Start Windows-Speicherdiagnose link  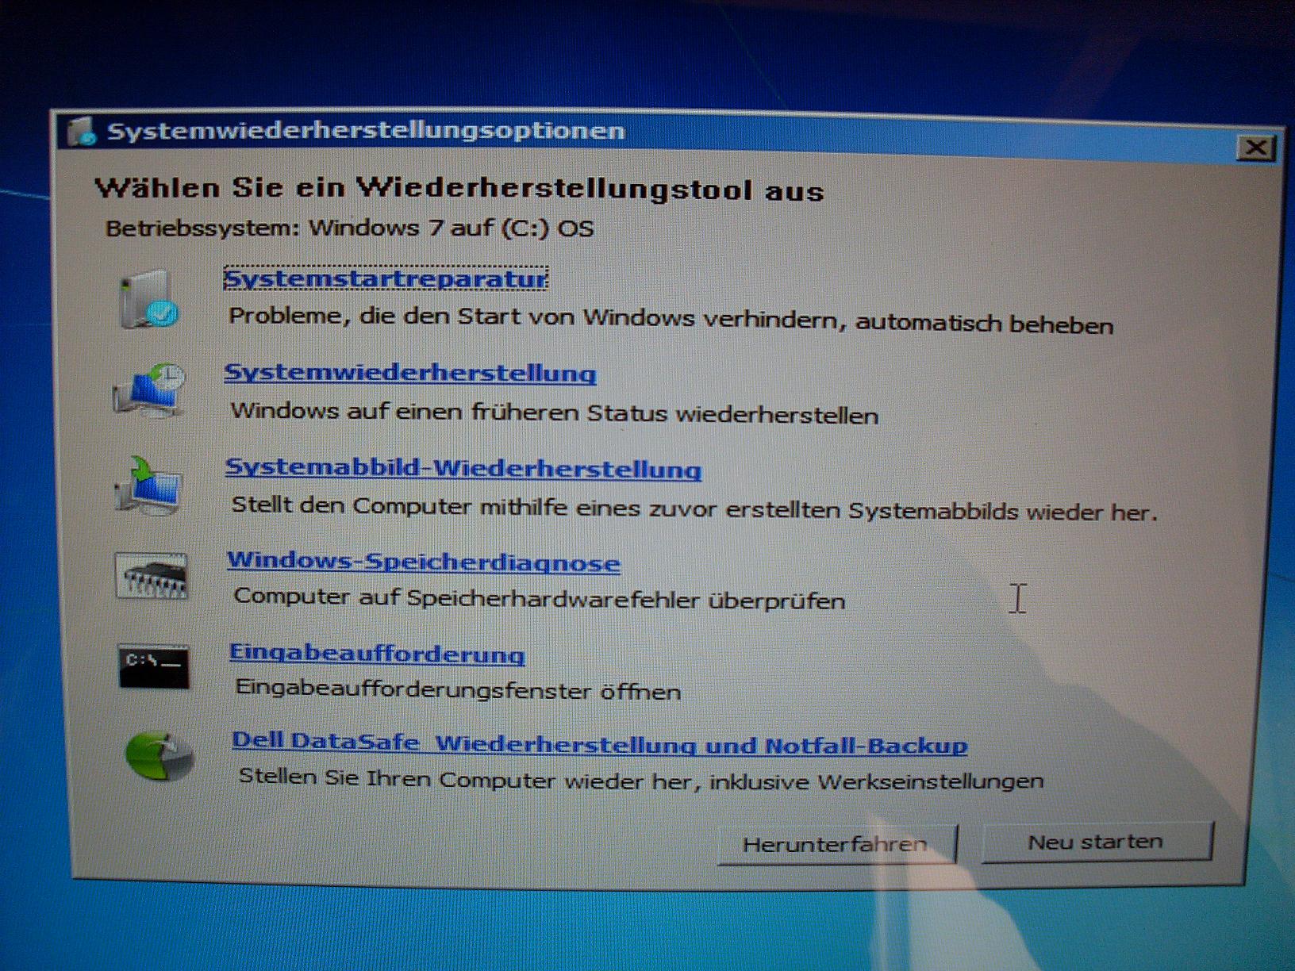(x=424, y=562)
